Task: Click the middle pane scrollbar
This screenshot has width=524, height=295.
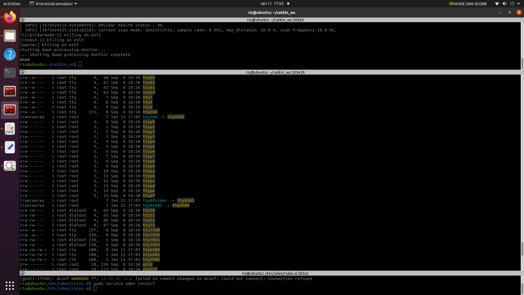Action: point(522,249)
